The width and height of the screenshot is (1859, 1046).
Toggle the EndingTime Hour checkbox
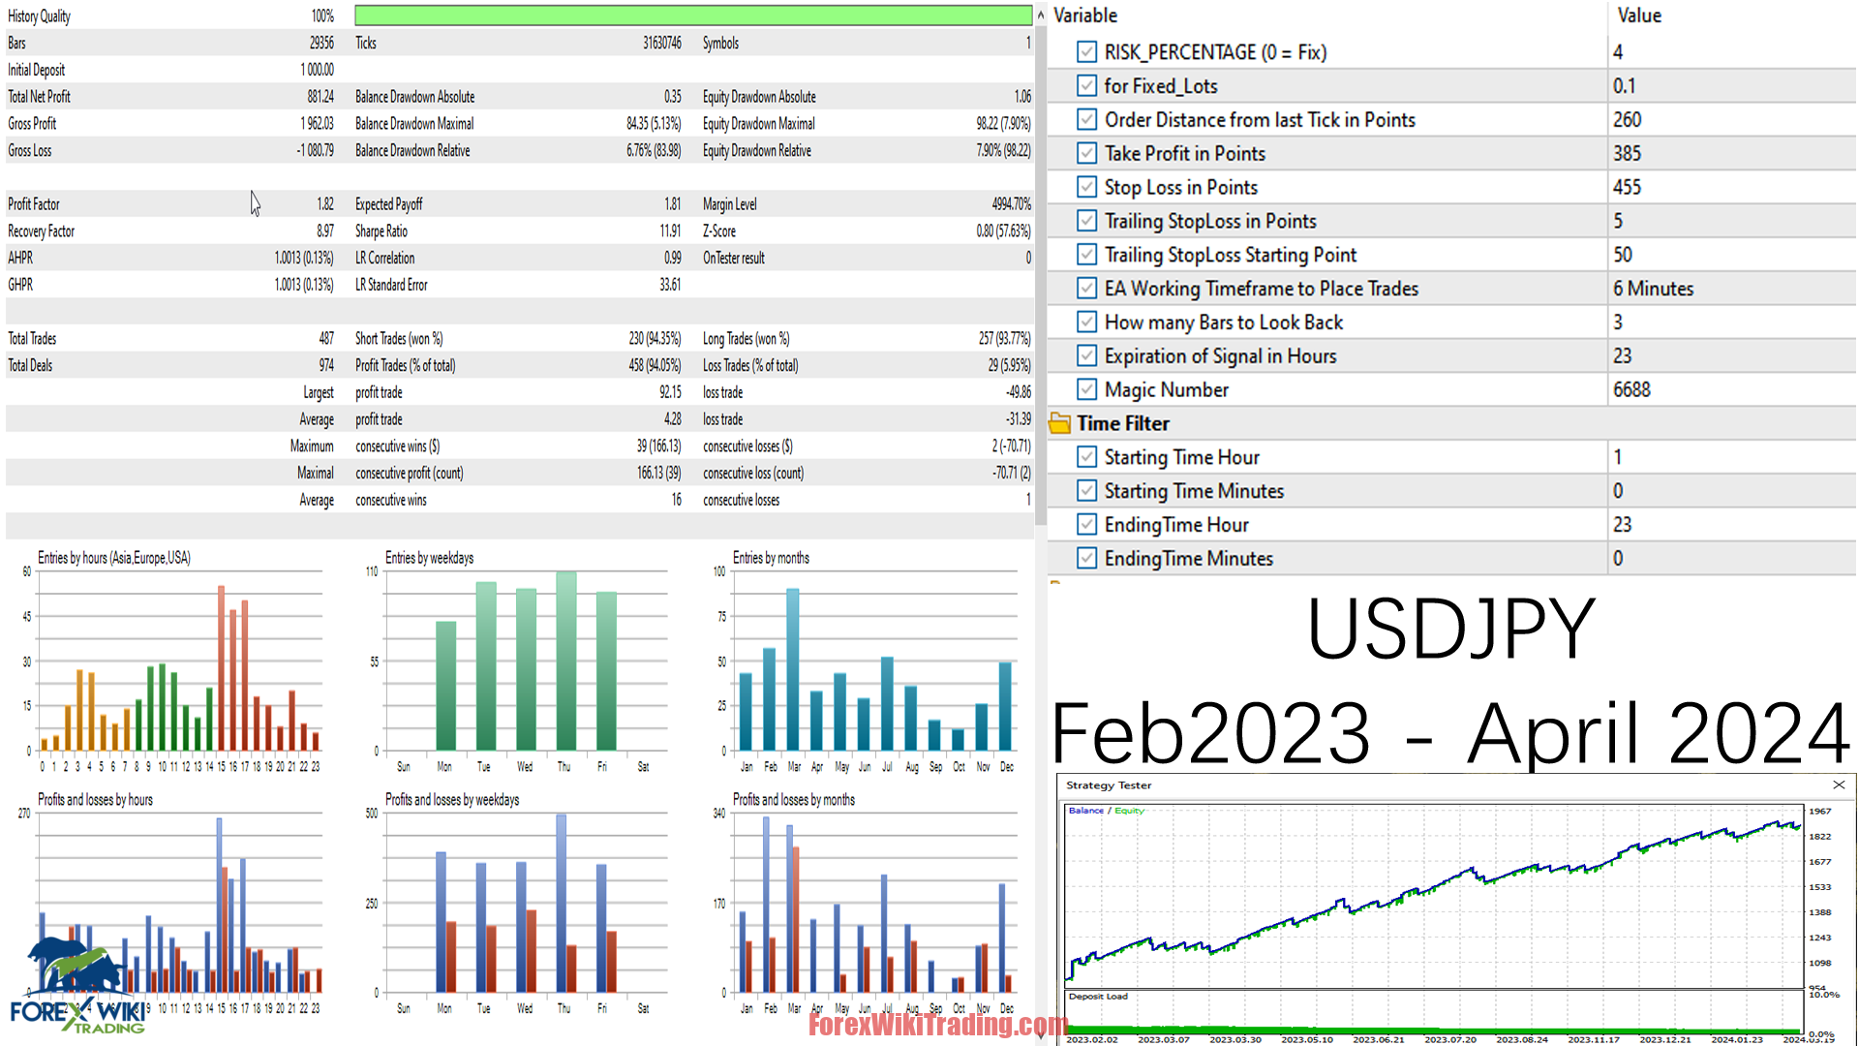click(x=1086, y=524)
